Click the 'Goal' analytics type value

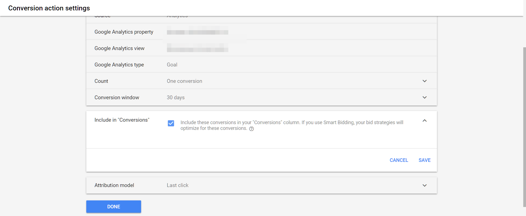[172, 65]
